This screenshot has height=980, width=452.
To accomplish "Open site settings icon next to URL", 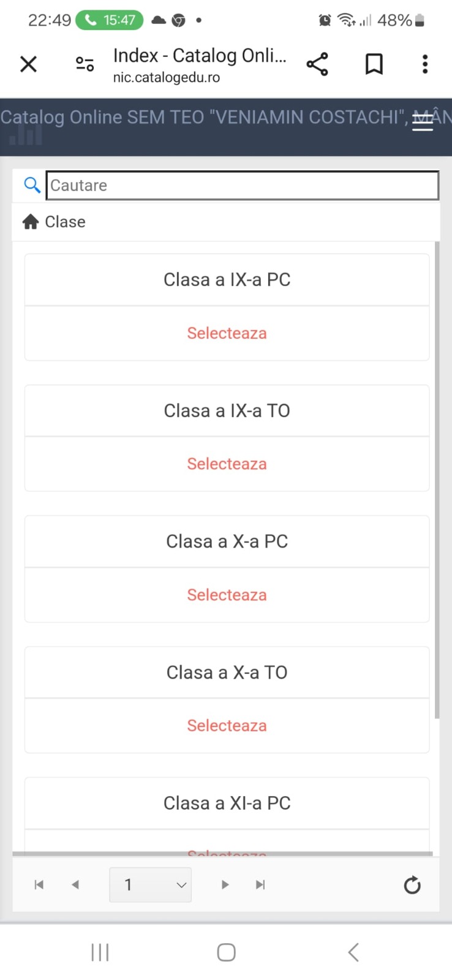I will point(85,64).
